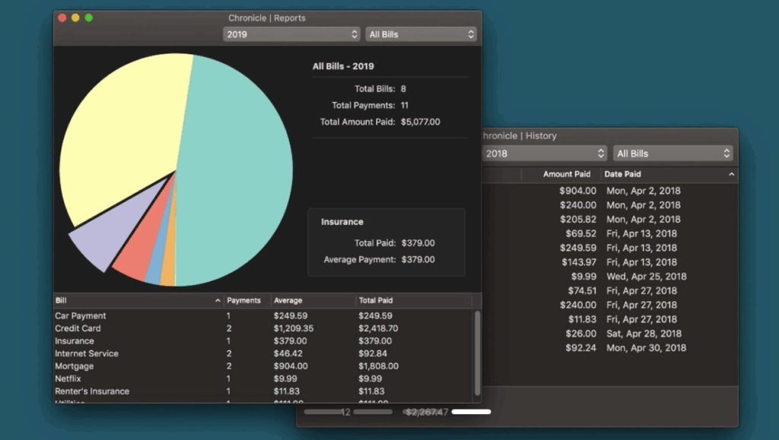Image resolution: width=779 pixels, height=440 pixels.
Task: Click the Chronicle | History title bar
Action: point(610,135)
